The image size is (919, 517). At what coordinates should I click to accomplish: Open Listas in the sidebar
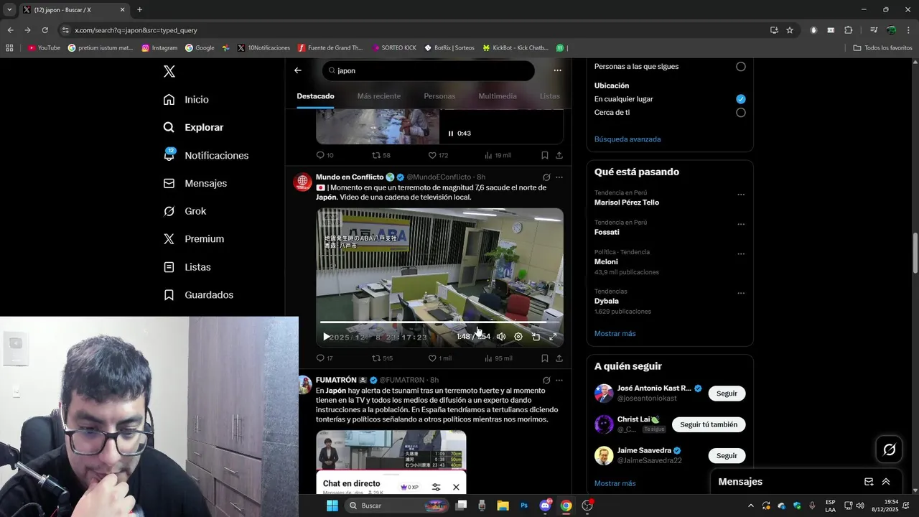187,267
